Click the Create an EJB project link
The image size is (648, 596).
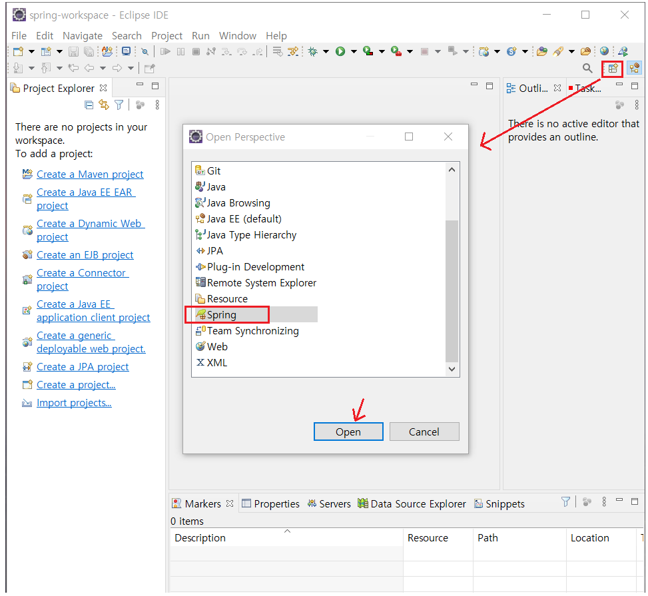point(85,255)
